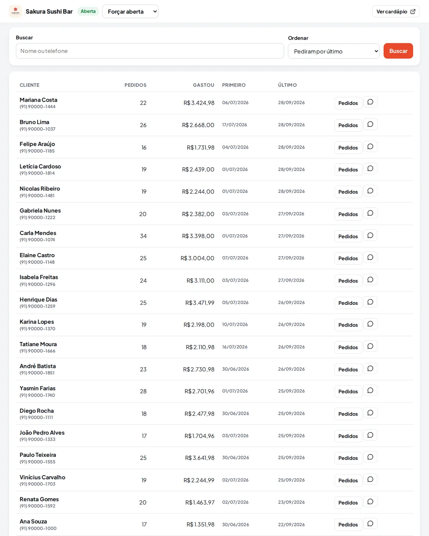Open message icon for Tatiane Moura

pyautogui.click(x=370, y=346)
